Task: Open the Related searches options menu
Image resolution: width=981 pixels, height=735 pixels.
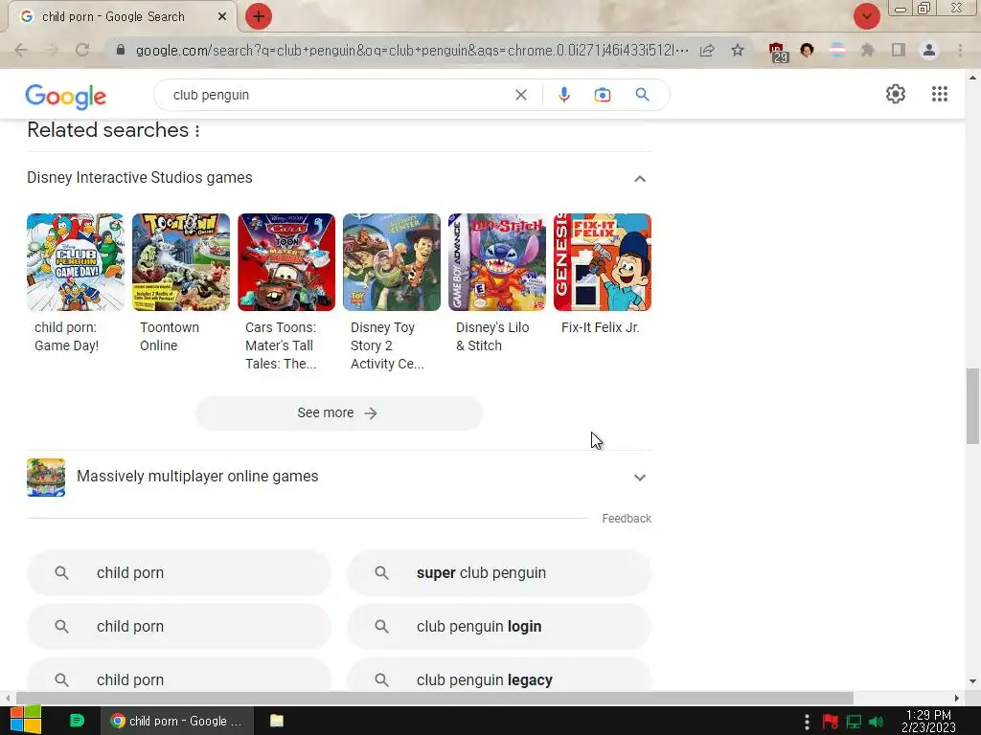Action: tap(197, 130)
